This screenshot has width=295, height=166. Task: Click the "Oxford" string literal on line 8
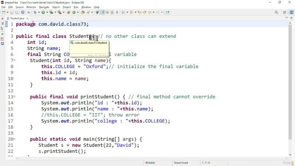click(94, 66)
